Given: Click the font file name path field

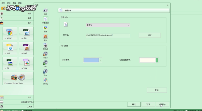Looking at the screenshot, I should tap(108, 35).
